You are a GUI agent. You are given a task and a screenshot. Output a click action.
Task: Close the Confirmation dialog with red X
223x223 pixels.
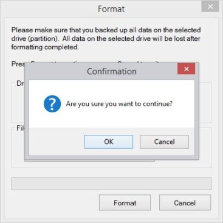click(186, 69)
